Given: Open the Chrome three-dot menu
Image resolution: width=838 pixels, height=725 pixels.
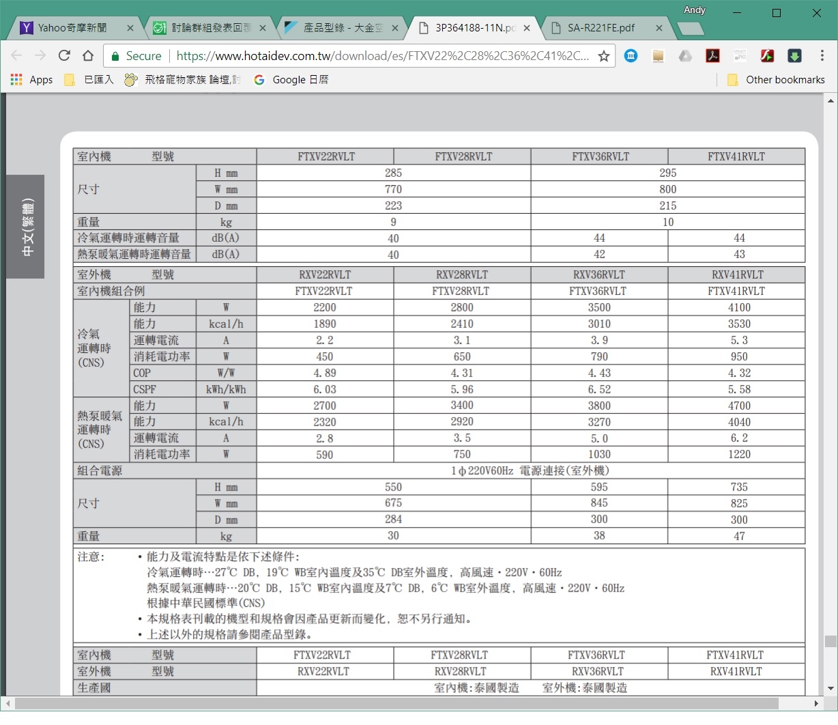Looking at the screenshot, I should [x=822, y=56].
